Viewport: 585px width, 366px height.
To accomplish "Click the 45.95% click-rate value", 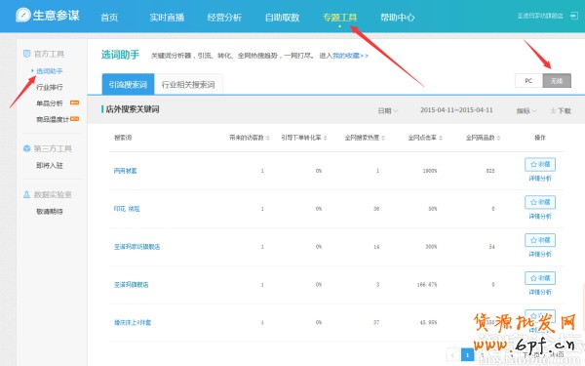I will point(428,322).
